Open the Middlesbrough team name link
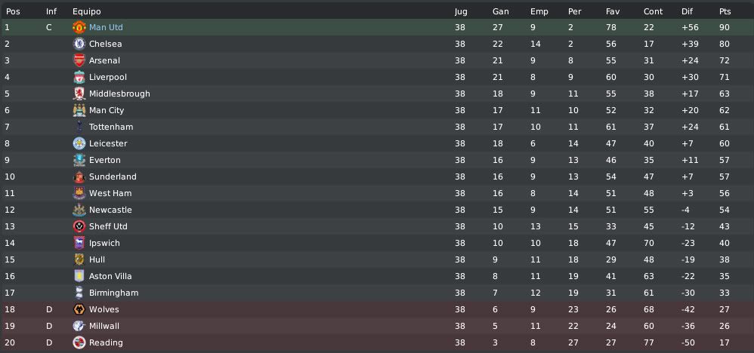 (119, 94)
